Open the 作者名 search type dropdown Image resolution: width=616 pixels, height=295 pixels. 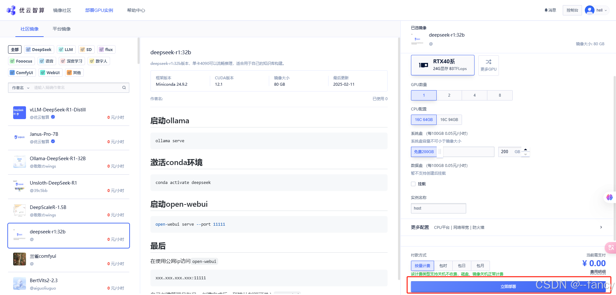click(21, 88)
